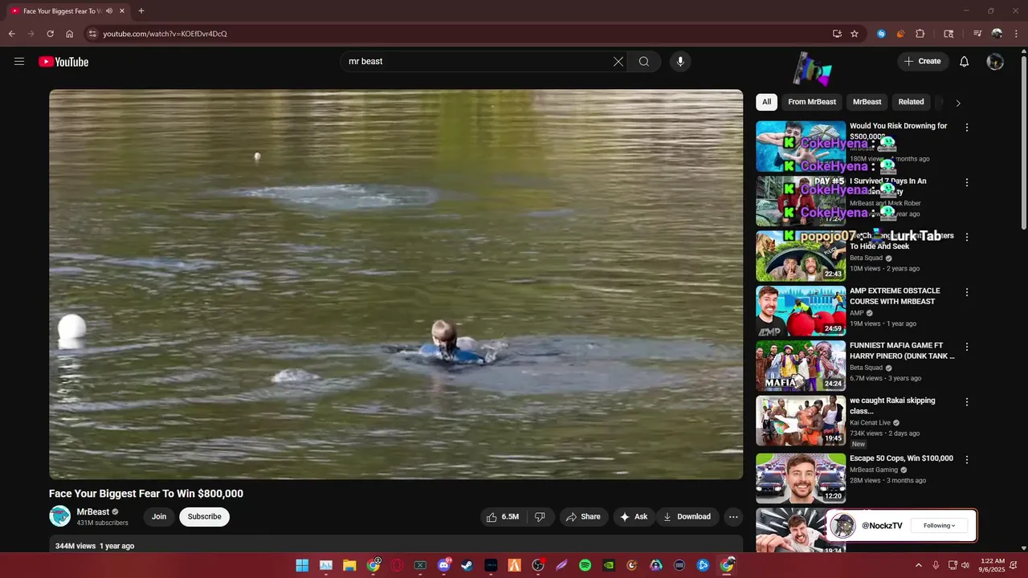Open Spotify from the taskbar

tap(585, 565)
